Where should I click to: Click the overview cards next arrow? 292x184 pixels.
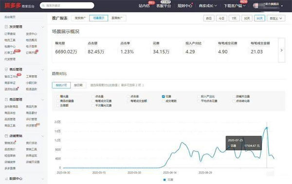[281, 50]
